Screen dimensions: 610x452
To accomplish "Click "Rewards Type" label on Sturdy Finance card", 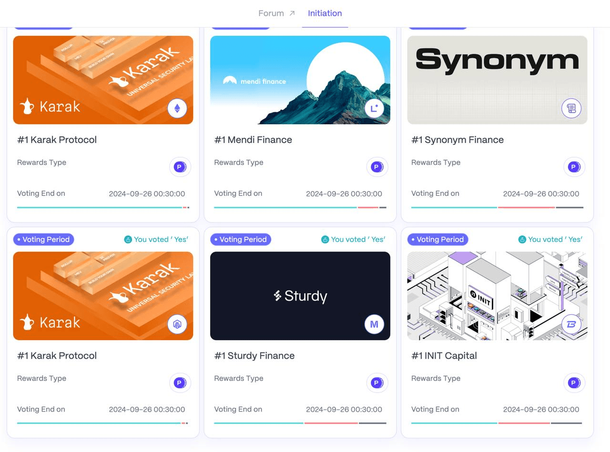I will 239,378.
